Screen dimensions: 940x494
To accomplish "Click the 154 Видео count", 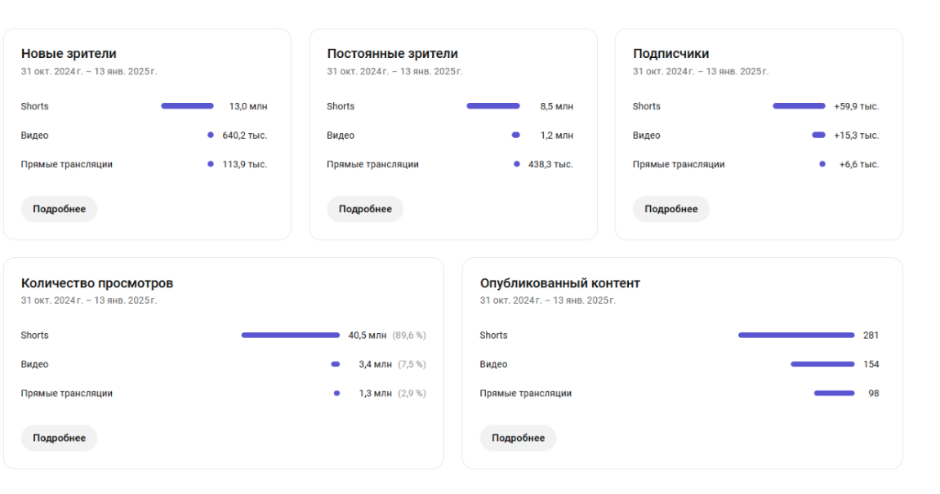I will click(871, 364).
